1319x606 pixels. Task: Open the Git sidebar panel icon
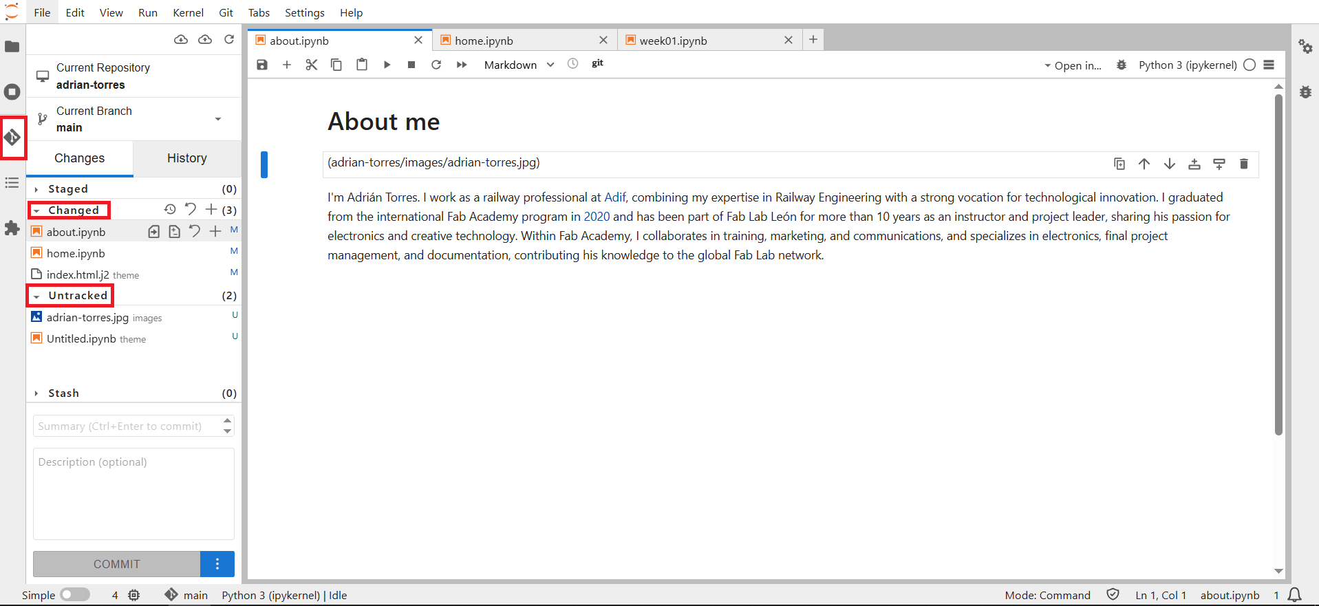12,138
